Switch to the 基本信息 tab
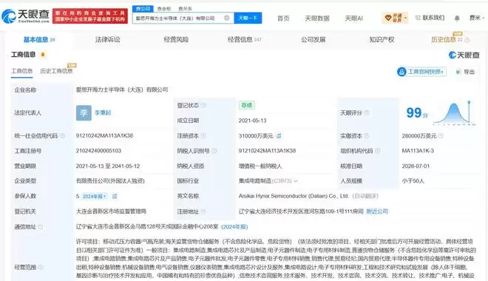 [39, 39]
